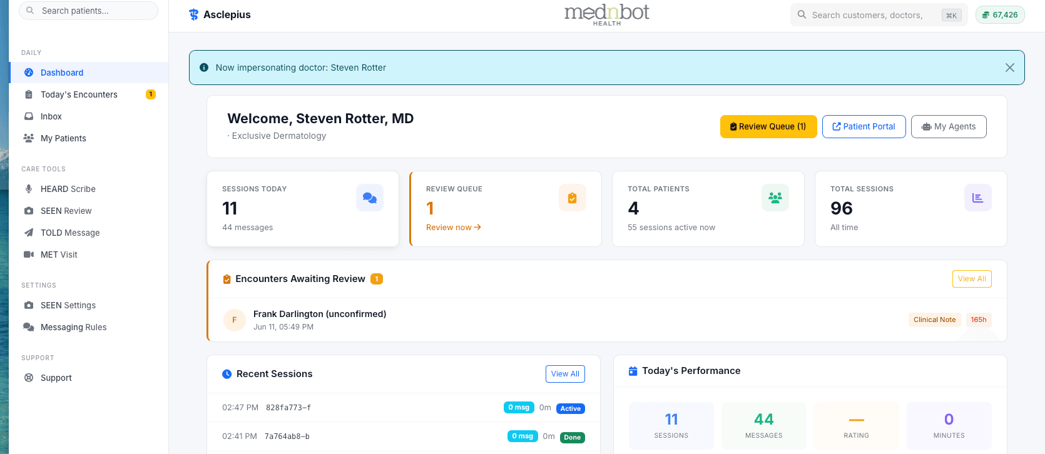Click the yellow badge on Today's Encounters
Image resolution: width=1045 pixels, height=454 pixels.
pyautogui.click(x=151, y=94)
